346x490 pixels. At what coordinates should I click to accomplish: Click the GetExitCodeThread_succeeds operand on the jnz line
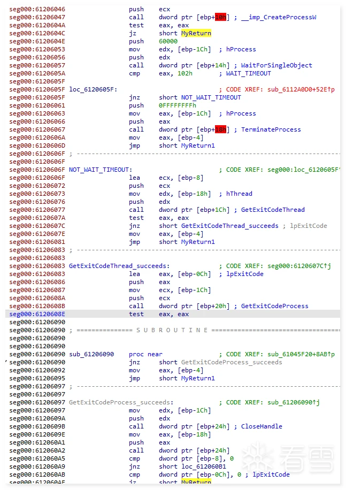point(230,226)
